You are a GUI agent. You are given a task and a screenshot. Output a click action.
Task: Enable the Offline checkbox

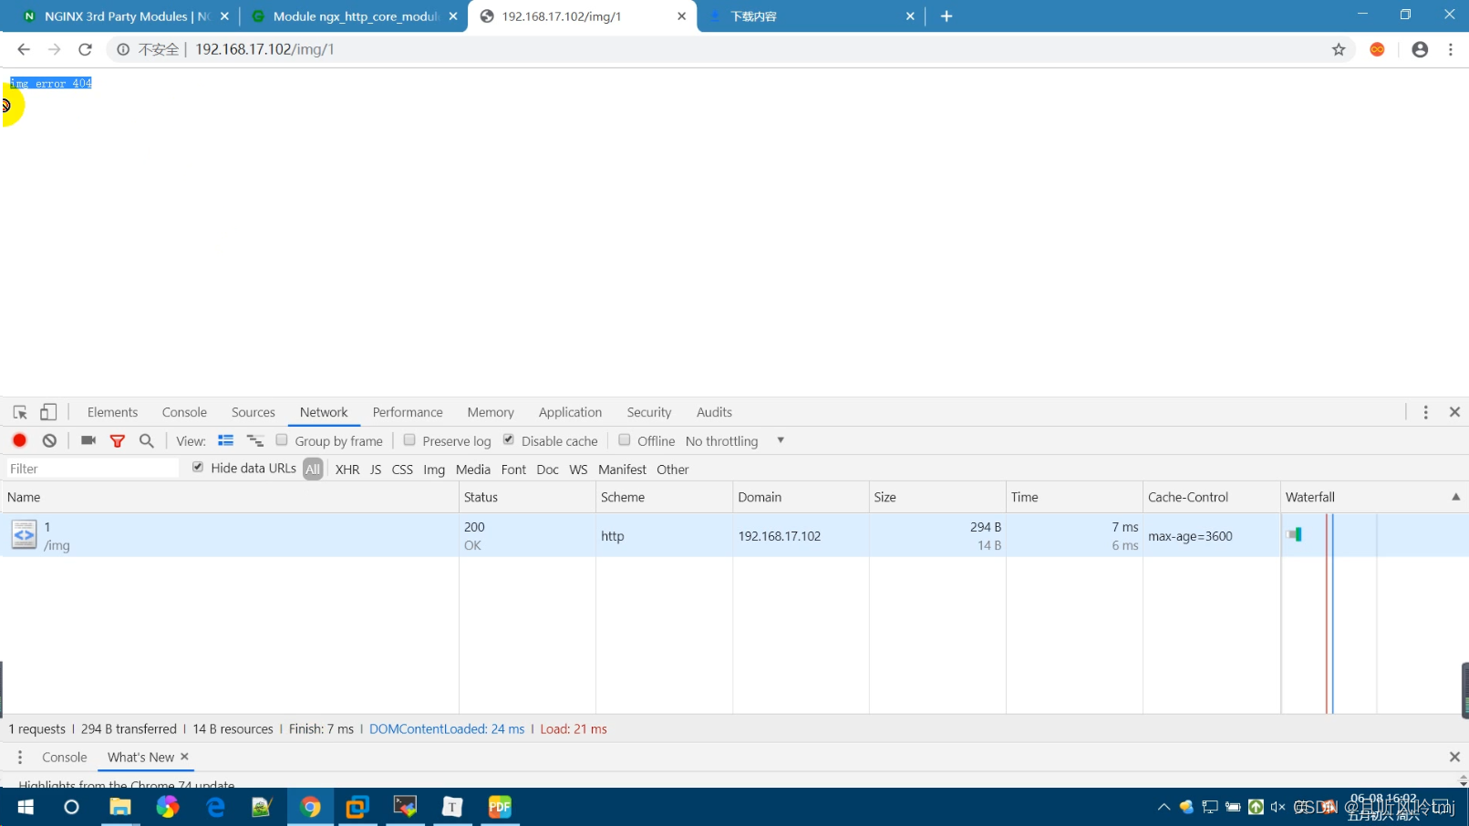pyautogui.click(x=625, y=440)
